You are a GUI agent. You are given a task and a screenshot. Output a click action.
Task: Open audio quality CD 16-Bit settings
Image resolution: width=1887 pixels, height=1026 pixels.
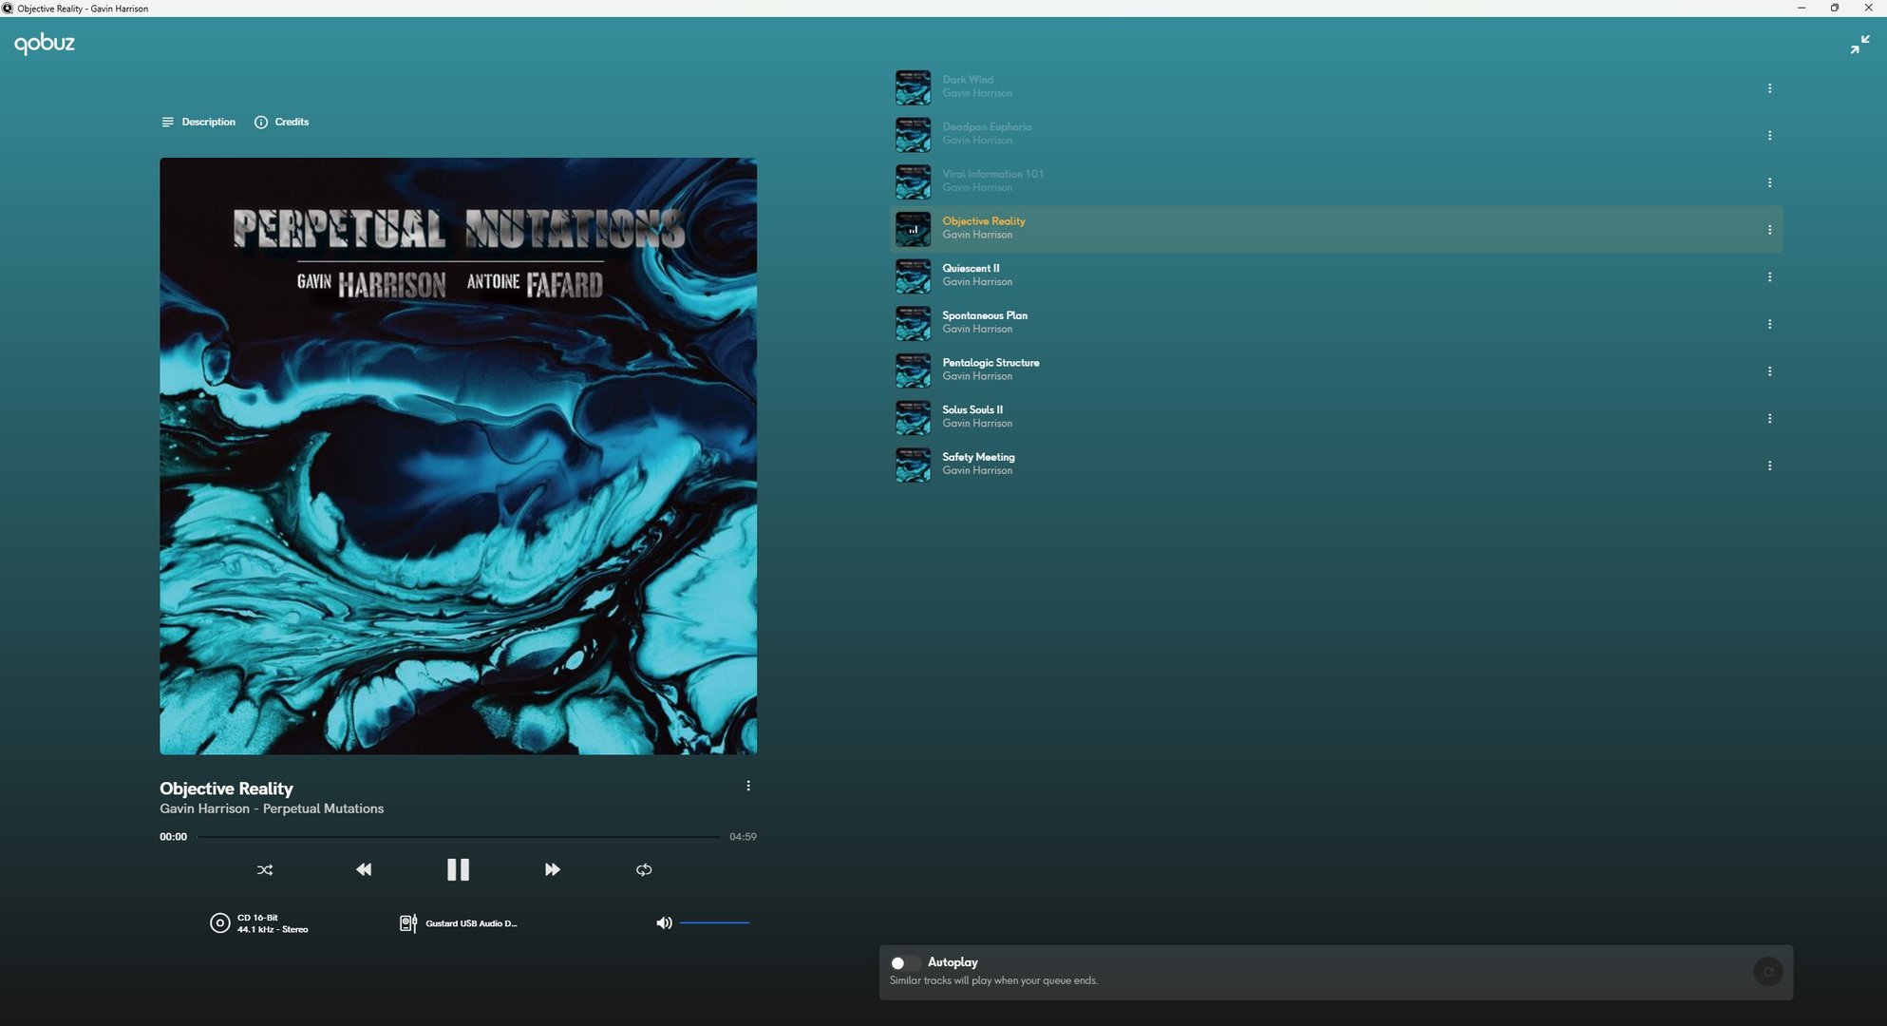(x=258, y=923)
